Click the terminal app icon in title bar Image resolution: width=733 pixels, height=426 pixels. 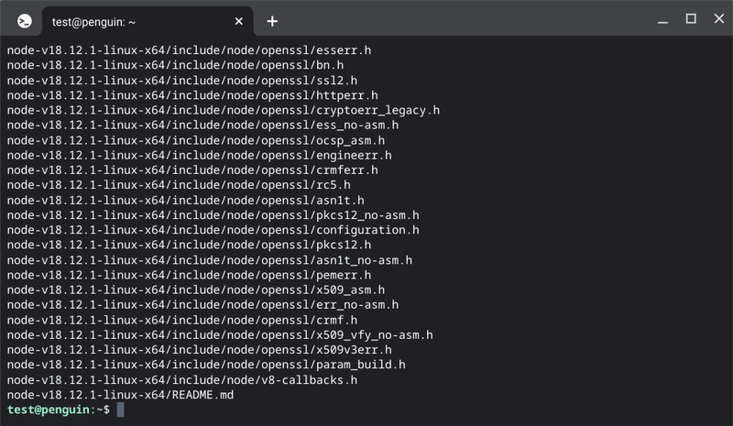tap(25, 21)
